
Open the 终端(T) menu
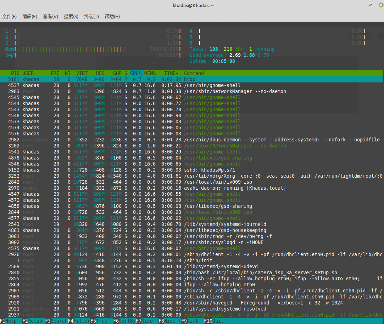click(x=91, y=16)
